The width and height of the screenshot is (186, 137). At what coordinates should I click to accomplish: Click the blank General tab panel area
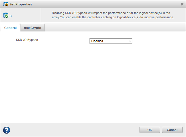[93, 86]
